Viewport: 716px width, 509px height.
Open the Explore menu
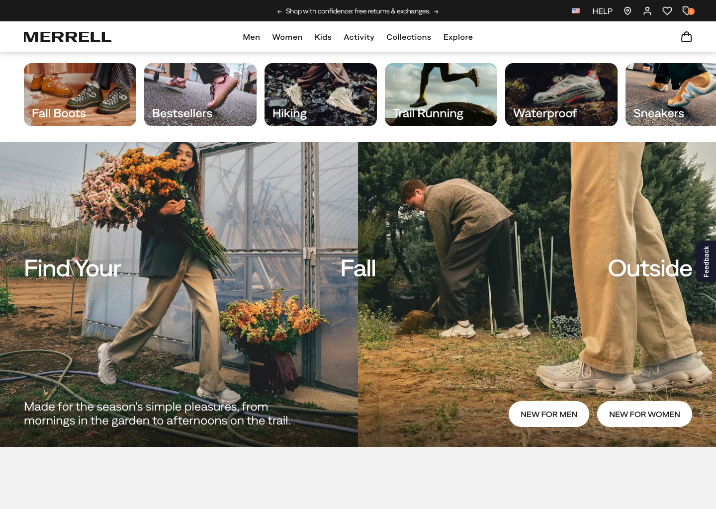[458, 37]
